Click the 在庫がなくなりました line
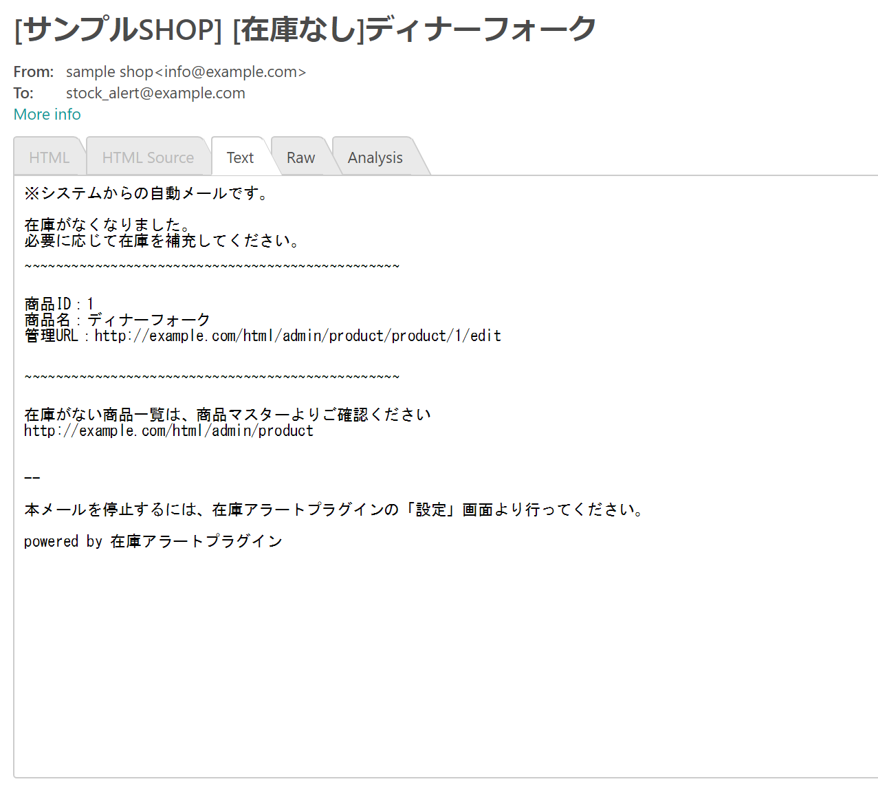The image size is (878, 786). 108,225
